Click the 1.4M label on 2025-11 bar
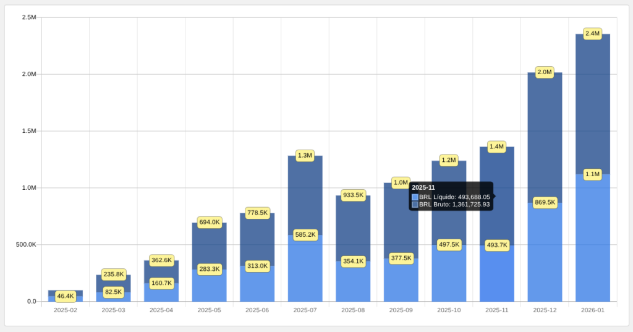Screen dimensions: 633x332 [x=496, y=147]
